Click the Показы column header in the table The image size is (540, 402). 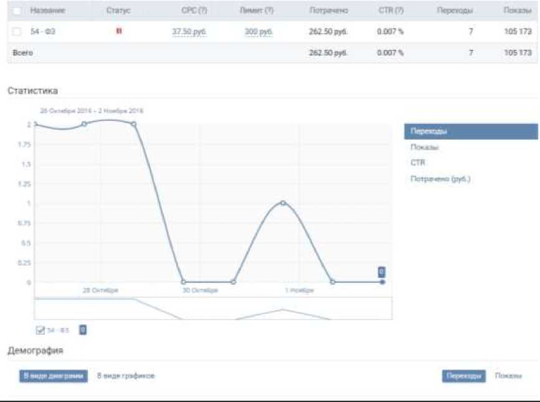tap(518, 11)
